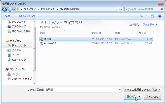Create a new folder with 新しいフォルダー
The height and width of the screenshot is (104, 166).
point(28,16)
